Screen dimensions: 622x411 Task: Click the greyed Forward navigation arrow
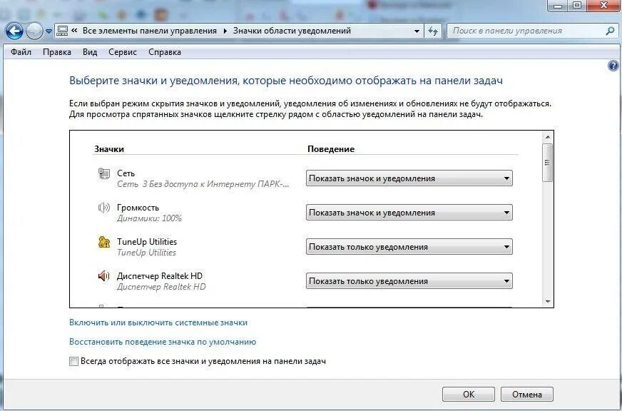click(34, 31)
